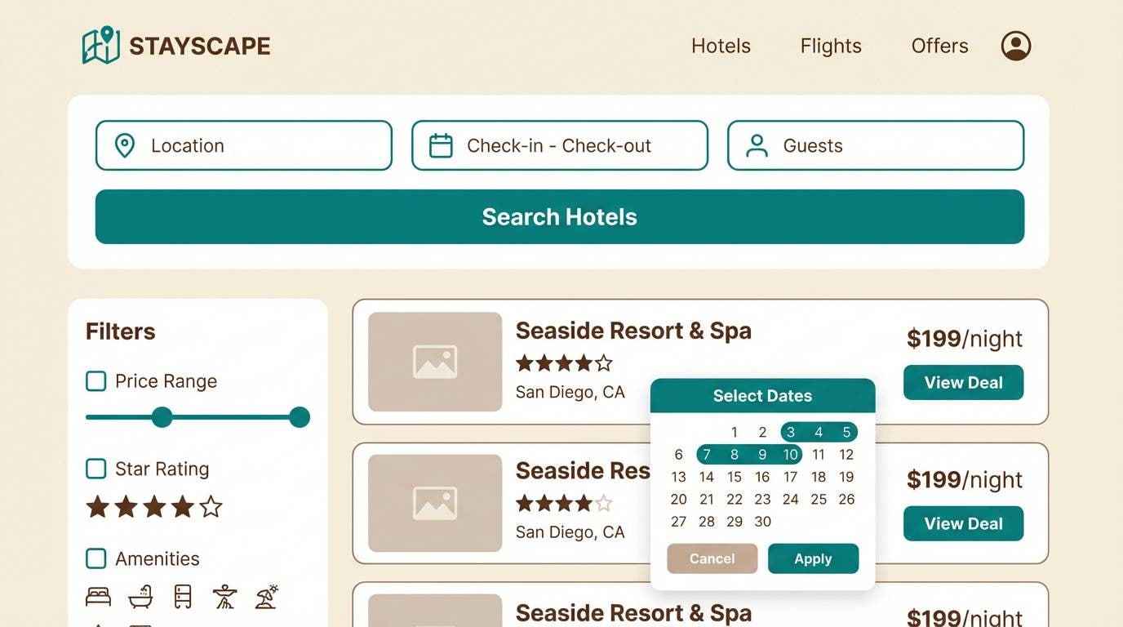
Task: Select the bathtub amenity icon
Action: pos(140,595)
